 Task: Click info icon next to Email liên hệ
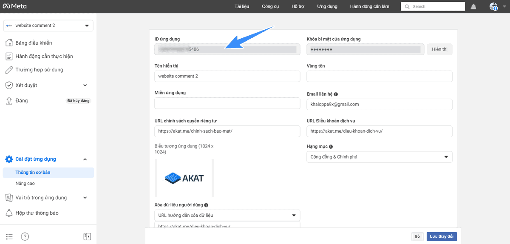coord(336,94)
